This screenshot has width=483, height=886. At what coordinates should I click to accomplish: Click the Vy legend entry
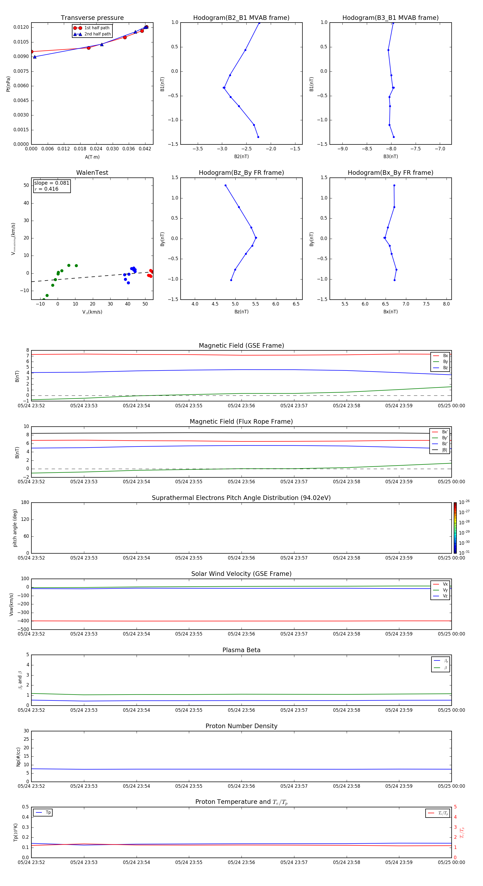point(440,590)
